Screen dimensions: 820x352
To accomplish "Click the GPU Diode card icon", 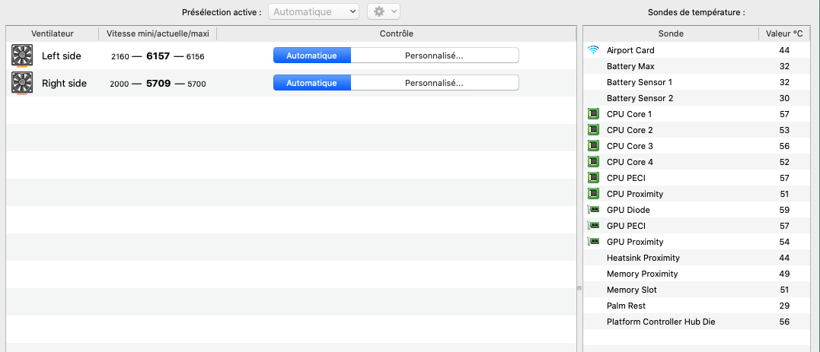I will click(x=594, y=210).
